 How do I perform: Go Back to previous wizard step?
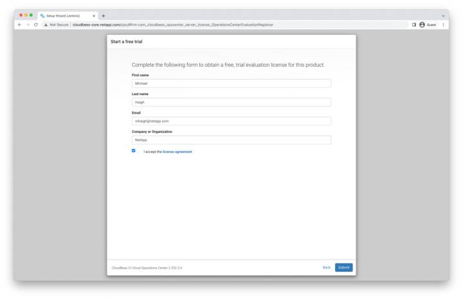coord(326,267)
